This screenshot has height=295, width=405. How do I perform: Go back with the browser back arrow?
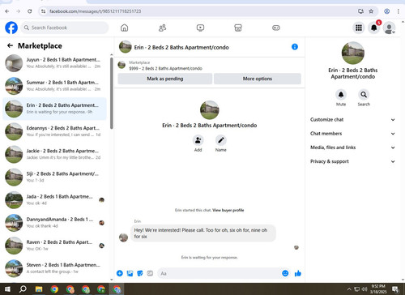(7, 11)
